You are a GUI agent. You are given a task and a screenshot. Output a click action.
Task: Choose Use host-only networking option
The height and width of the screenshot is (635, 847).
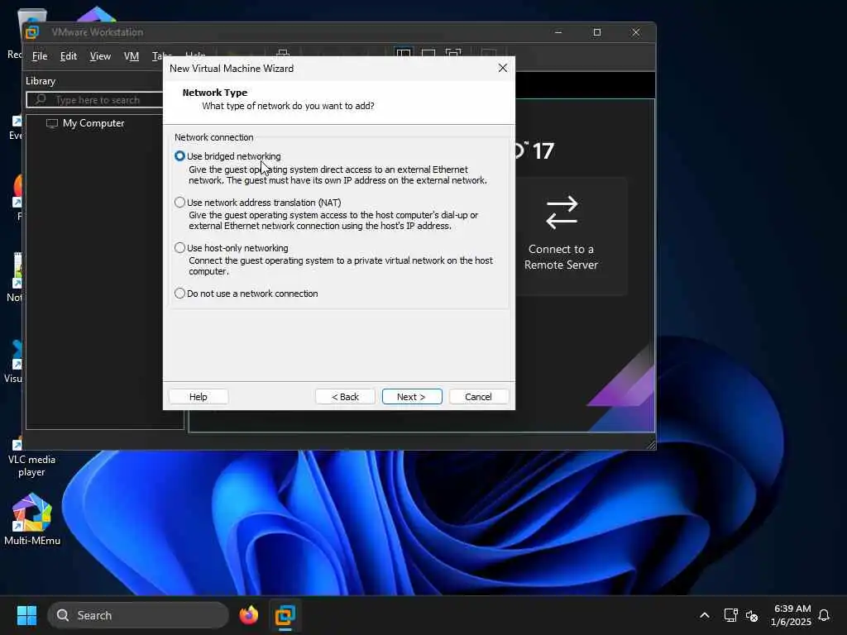coord(179,247)
